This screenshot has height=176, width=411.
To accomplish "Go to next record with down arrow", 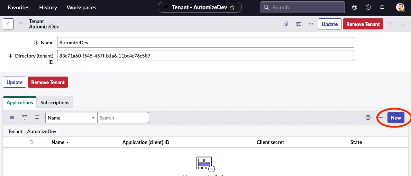I will [403, 24].
